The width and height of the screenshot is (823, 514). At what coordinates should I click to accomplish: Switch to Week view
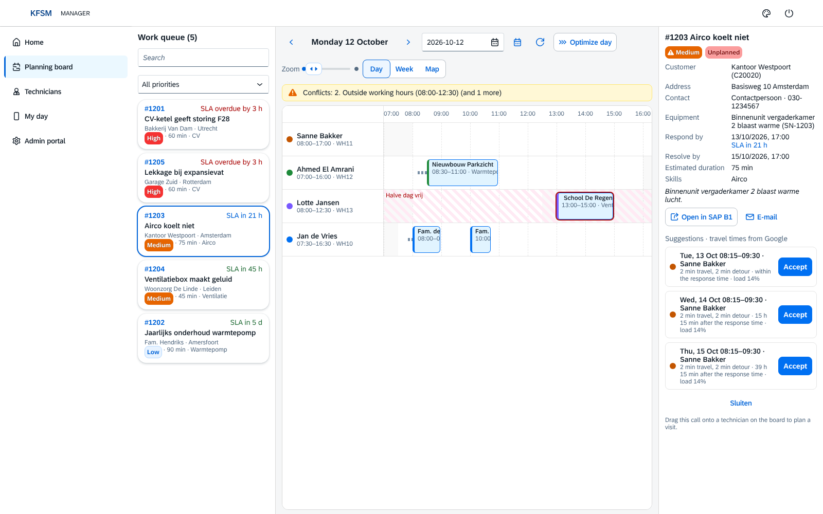(404, 69)
